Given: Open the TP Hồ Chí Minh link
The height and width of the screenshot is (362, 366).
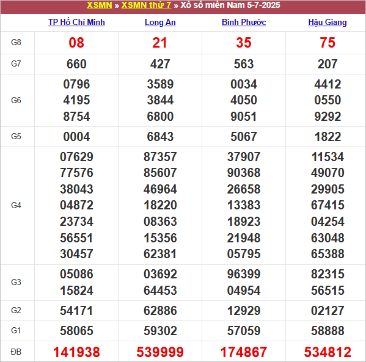Looking at the screenshot, I should coord(76,23).
